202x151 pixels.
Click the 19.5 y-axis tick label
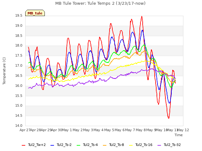tap(19, 16)
